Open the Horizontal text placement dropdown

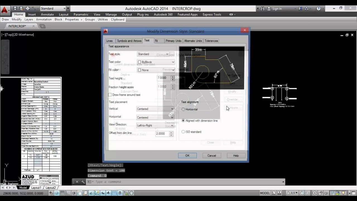155,118
